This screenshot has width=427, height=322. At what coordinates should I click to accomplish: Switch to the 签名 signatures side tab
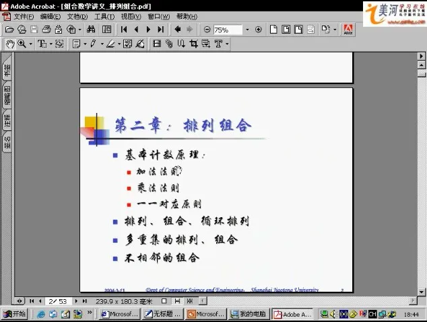[7, 142]
